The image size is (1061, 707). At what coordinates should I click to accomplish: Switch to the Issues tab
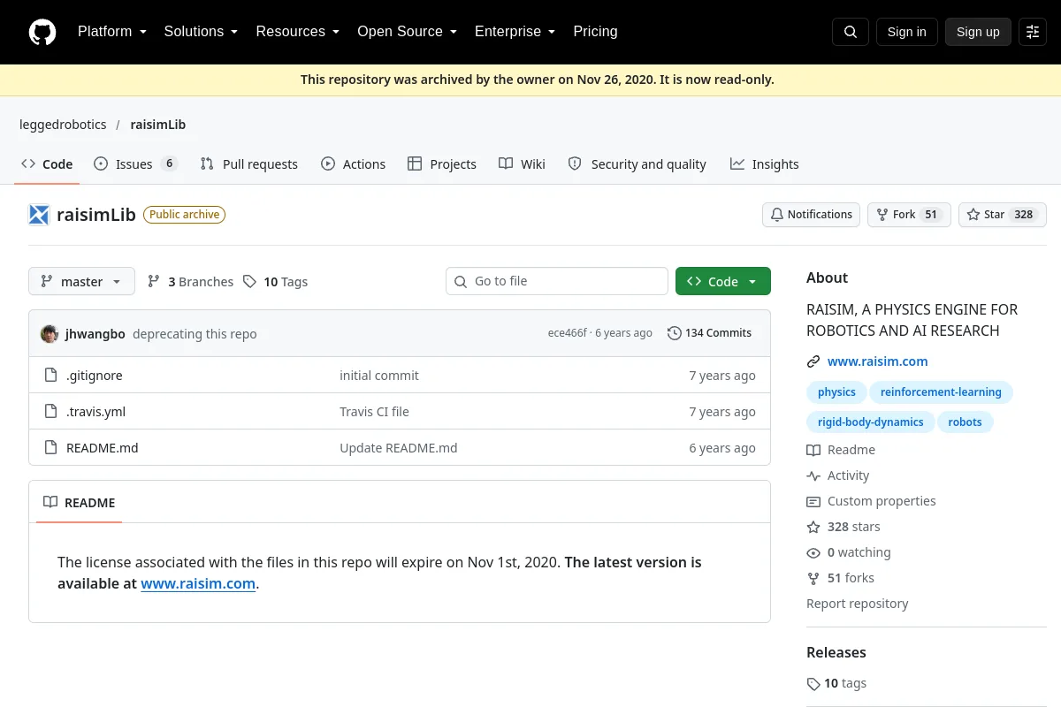(x=136, y=164)
